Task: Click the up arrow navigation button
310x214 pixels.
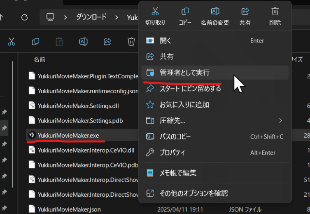Action: coord(2,17)
